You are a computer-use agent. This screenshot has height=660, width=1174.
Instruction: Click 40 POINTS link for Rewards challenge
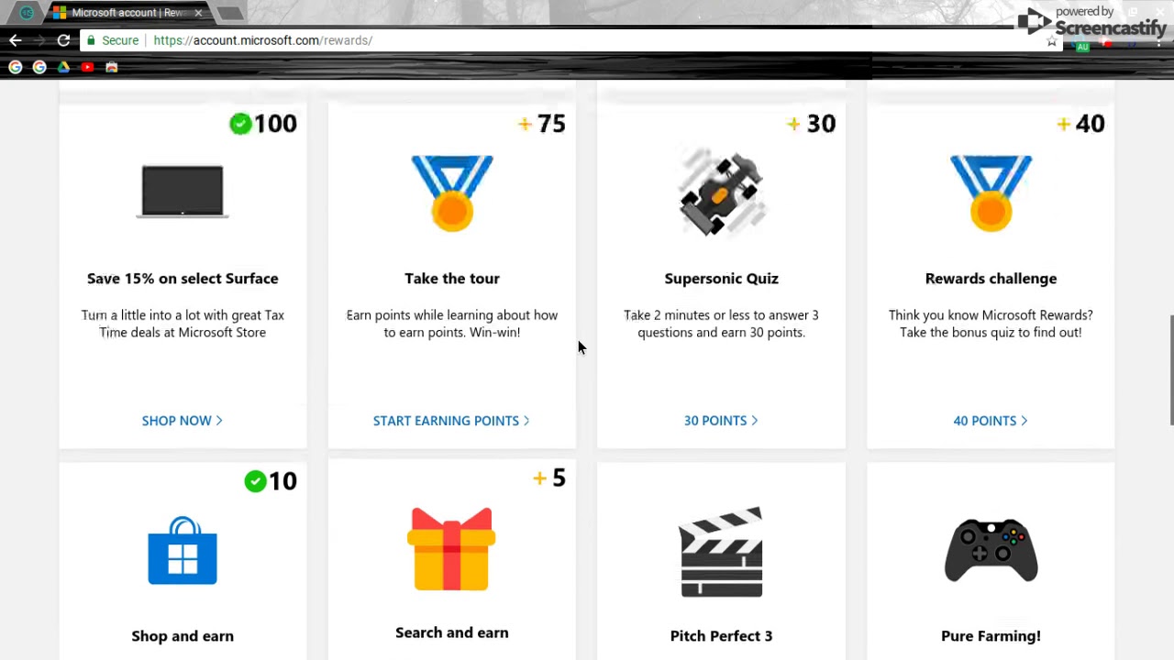tap(991, 421)
